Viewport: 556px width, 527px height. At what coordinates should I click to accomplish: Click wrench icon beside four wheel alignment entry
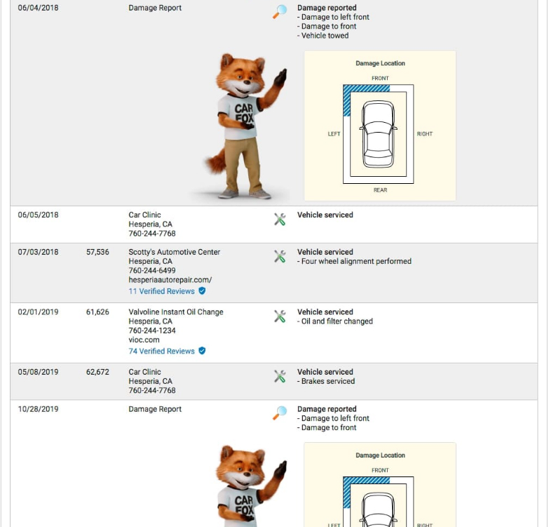[x=280, y=257]
